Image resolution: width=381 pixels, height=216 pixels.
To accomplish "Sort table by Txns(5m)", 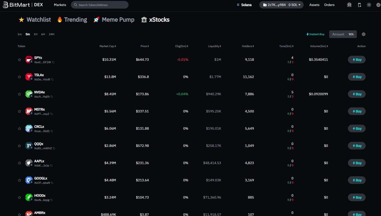I will (286, 46).
